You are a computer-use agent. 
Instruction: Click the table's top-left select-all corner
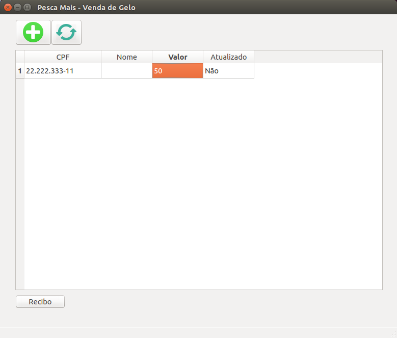(x=20, y=57)
